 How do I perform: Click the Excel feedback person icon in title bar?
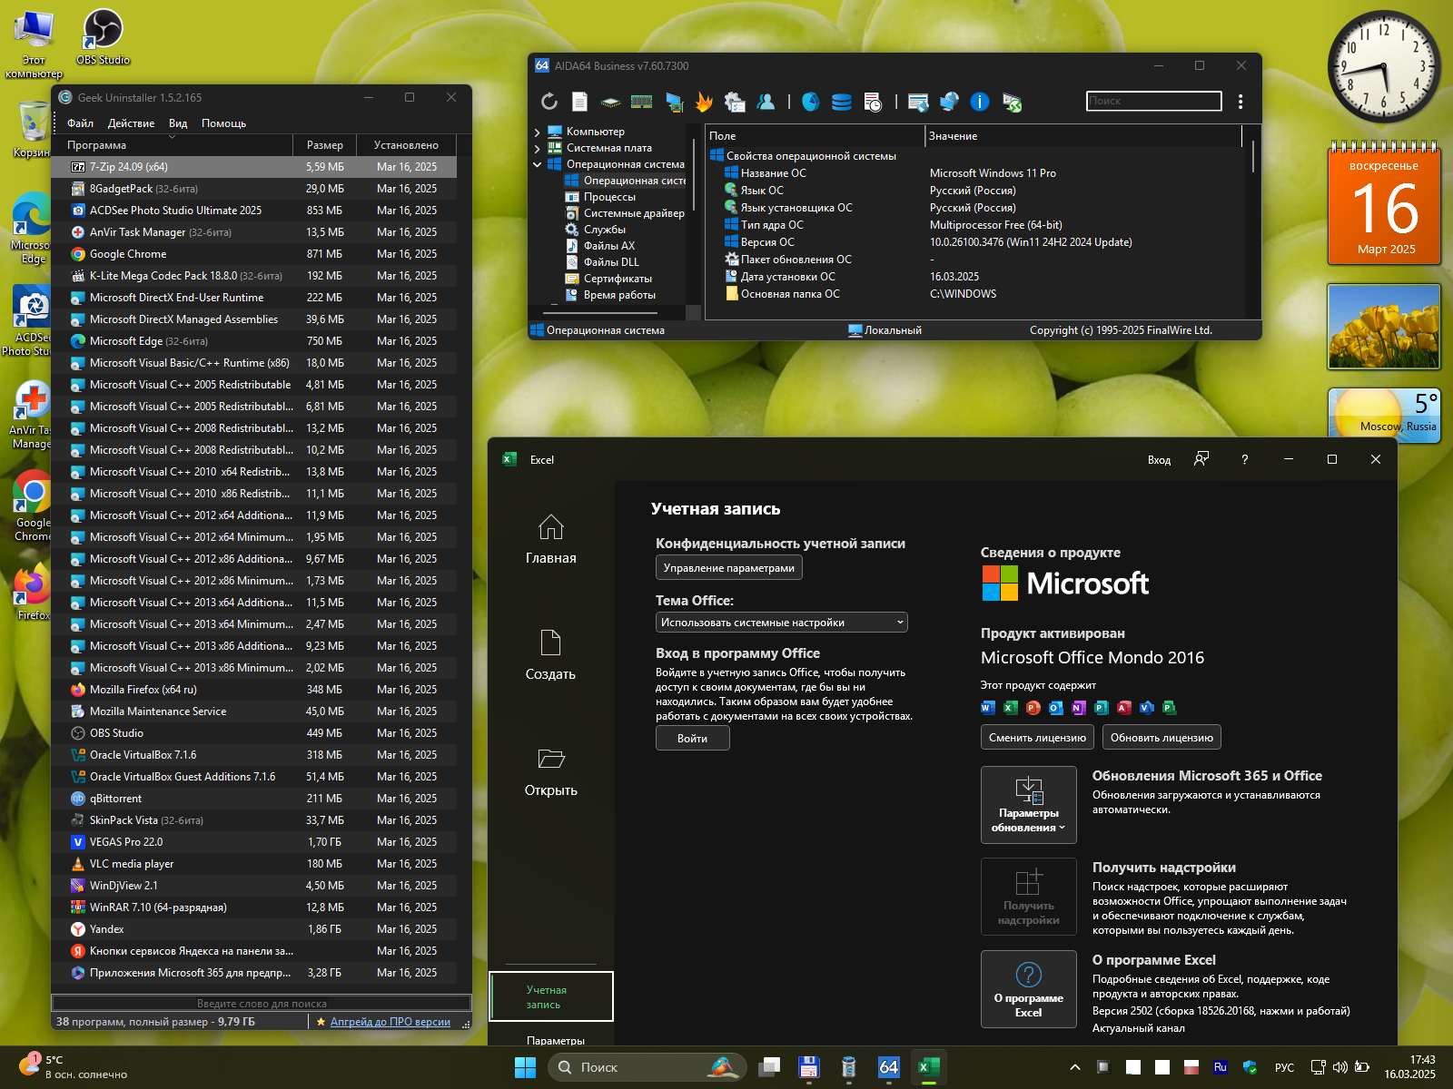coord(1201,459)
